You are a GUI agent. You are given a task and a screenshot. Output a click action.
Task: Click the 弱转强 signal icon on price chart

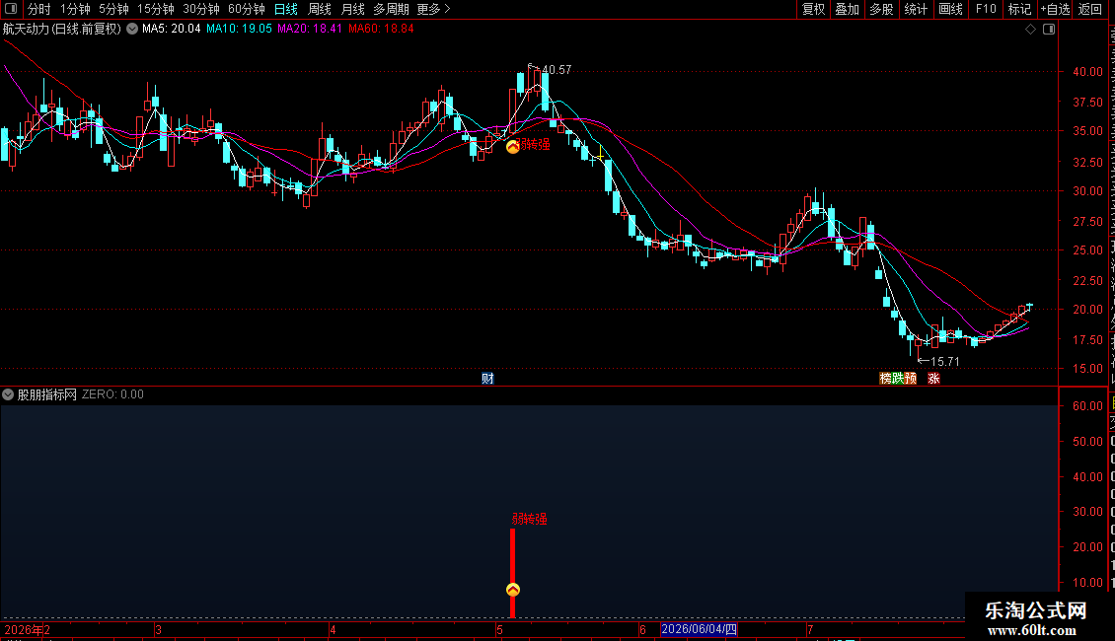point(513,147)
